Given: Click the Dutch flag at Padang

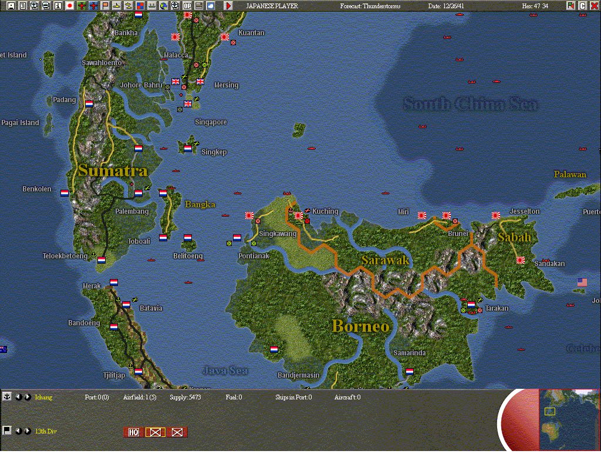Looking at the screenshot, I should 89,103.
